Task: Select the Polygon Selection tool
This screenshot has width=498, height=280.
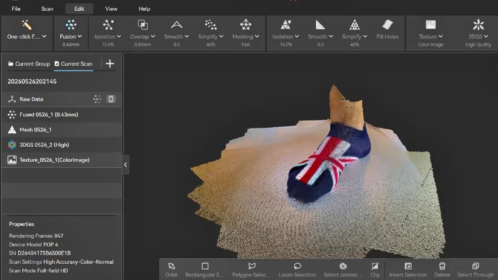Action: [252, 270]
